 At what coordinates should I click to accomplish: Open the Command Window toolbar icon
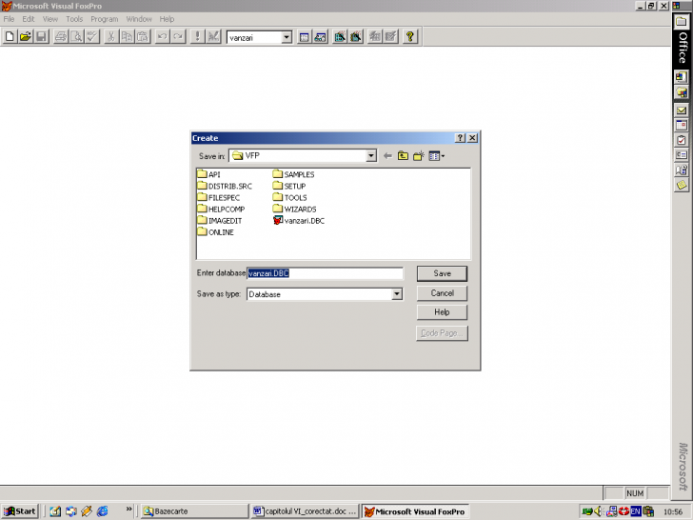304,37
